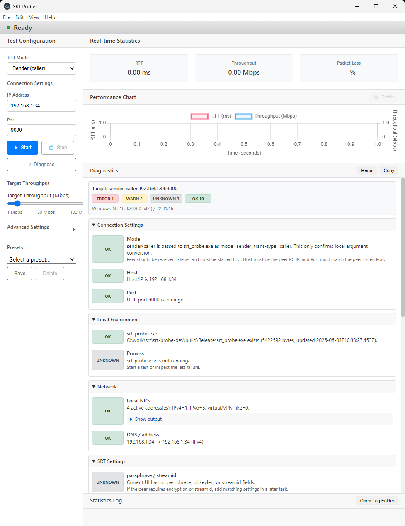Click the WARN 2 filter badge
The image size is (405, 526).
(x=134, y=199)
